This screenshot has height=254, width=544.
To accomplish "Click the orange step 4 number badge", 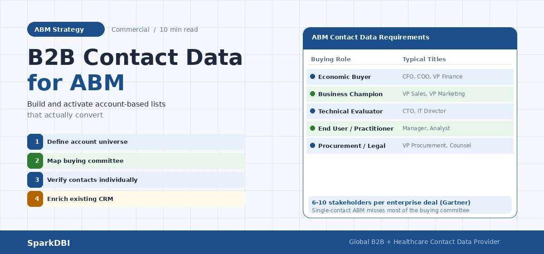I will point(35,199).
